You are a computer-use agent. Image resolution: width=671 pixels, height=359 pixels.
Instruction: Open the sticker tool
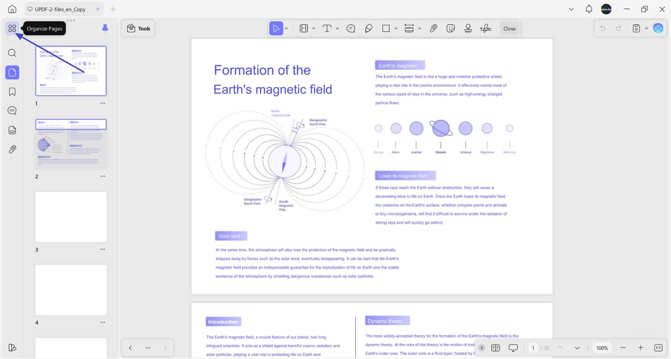click(451, 28)
